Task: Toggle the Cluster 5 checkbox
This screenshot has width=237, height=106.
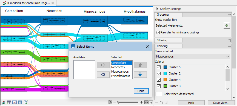Action: [x=159, y=67]
